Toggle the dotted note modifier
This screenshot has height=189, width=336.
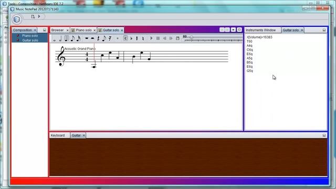pos(118,38)
